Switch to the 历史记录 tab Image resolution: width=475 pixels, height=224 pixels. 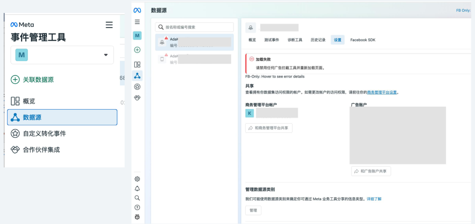click(318, 40)
